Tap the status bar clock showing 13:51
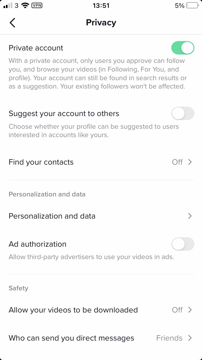Screen dimensions: 202x360 tap(101, 6)
